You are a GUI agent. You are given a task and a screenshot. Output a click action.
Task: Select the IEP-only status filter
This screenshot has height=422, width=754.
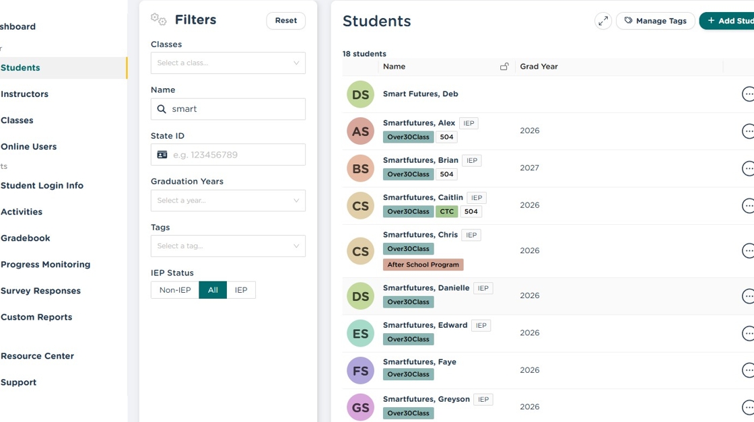tap(241, 290)
